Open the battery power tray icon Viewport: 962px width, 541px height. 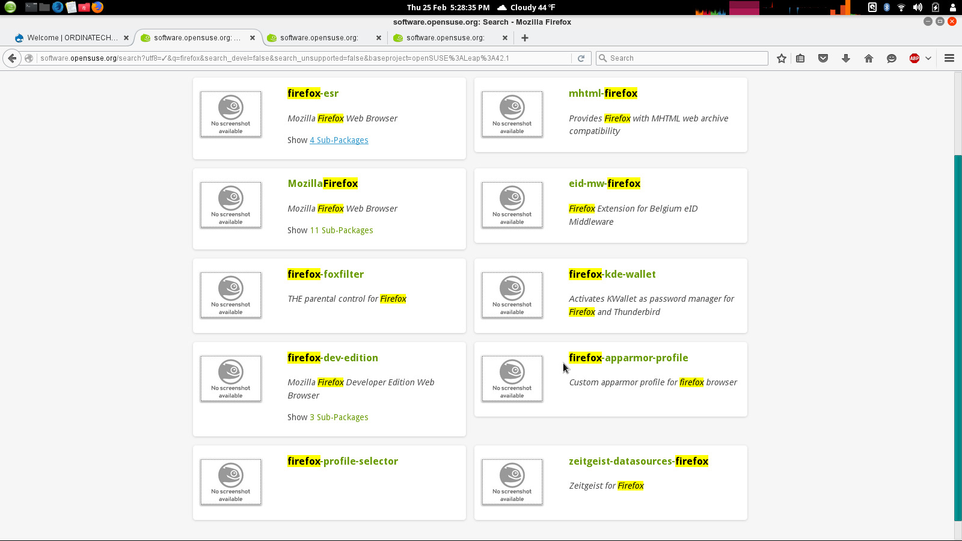(x=936, y=7)
